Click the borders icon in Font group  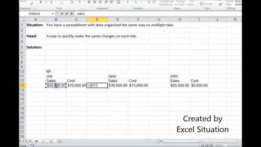point(62,2)
